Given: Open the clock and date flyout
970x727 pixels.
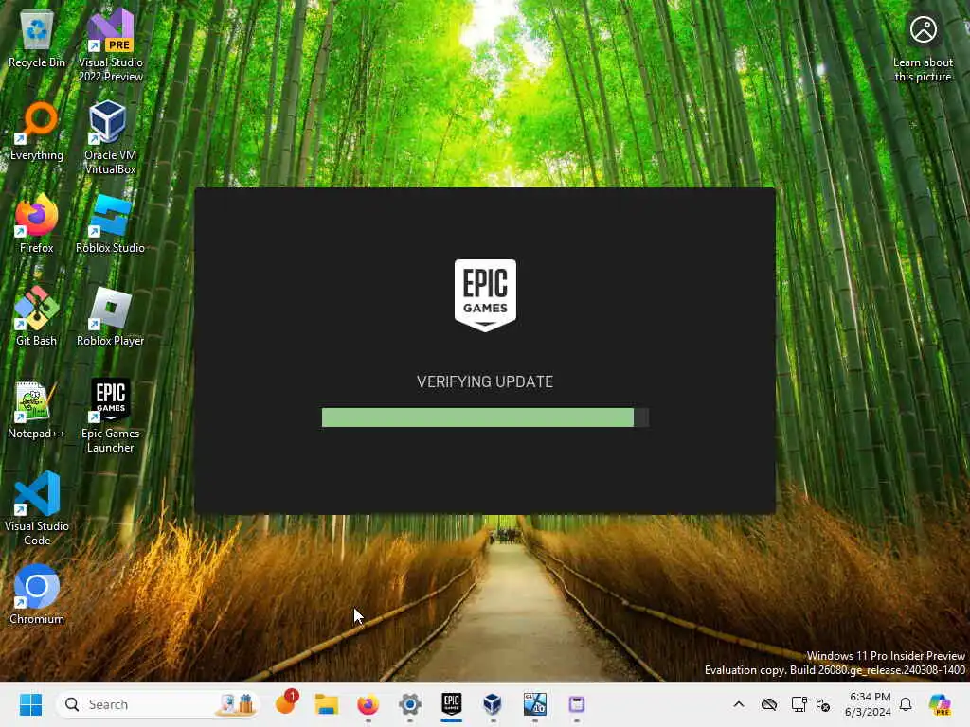Looking at the screenshot, I should click(869, 704).
